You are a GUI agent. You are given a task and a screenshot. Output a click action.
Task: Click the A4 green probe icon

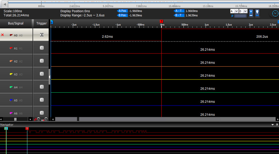(x=11, y=87)
